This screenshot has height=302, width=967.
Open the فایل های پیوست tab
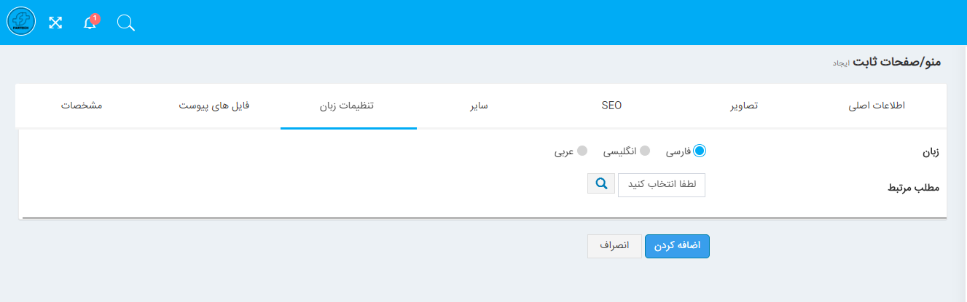(214, 106)
